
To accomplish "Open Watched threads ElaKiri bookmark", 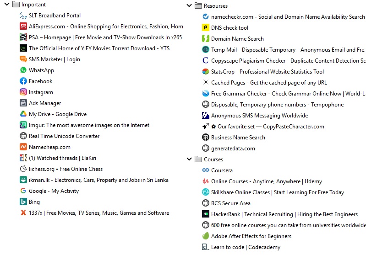I will (63, 158).
